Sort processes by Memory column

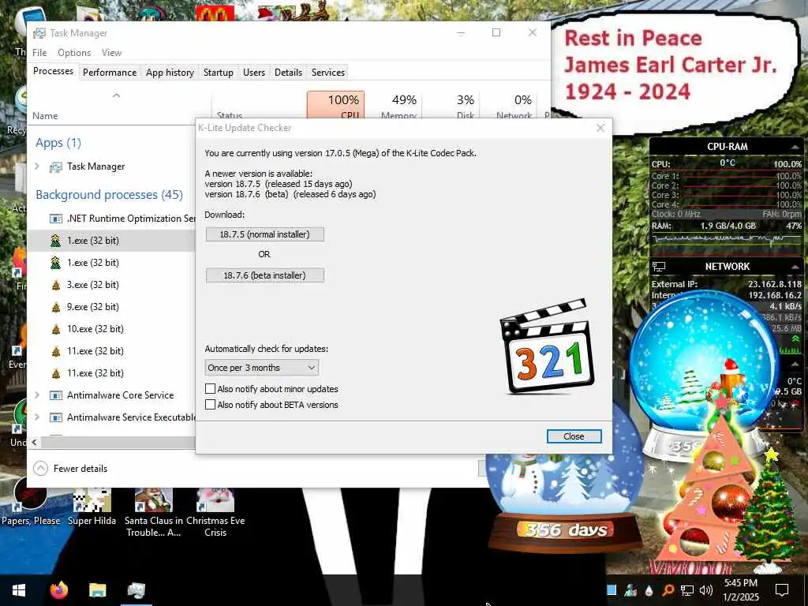click(x=395, y=106)
